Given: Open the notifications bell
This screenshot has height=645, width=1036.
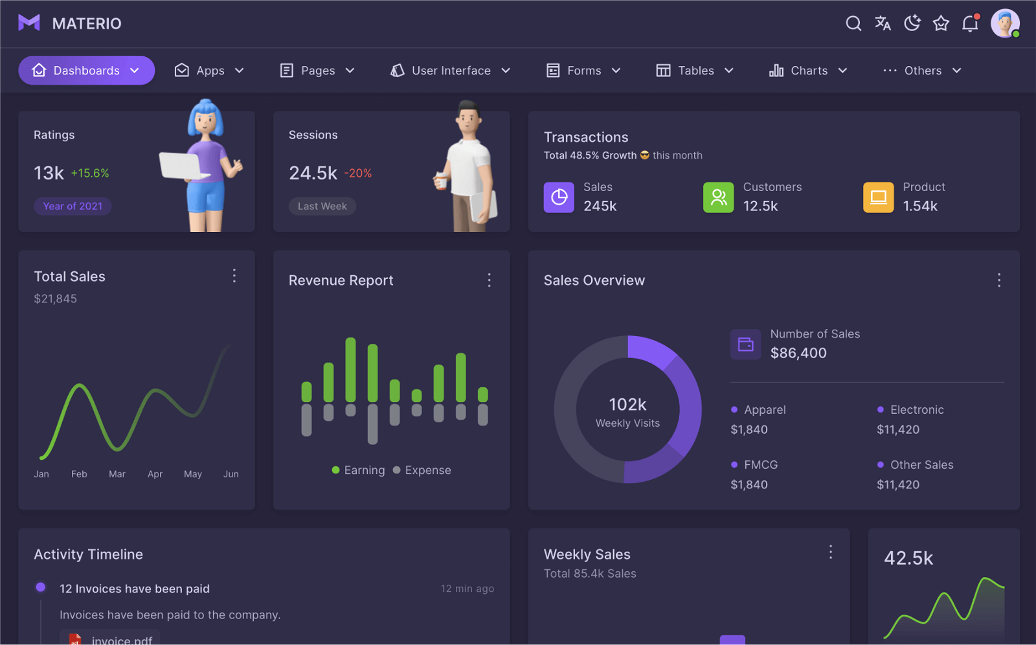Looking at the screenshot, I should pyautogui.click(x=970, y=24).
